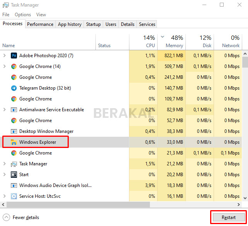Click the vertical scrollbar thumb
The image size is (248, 226).
(x=245, y=62)
